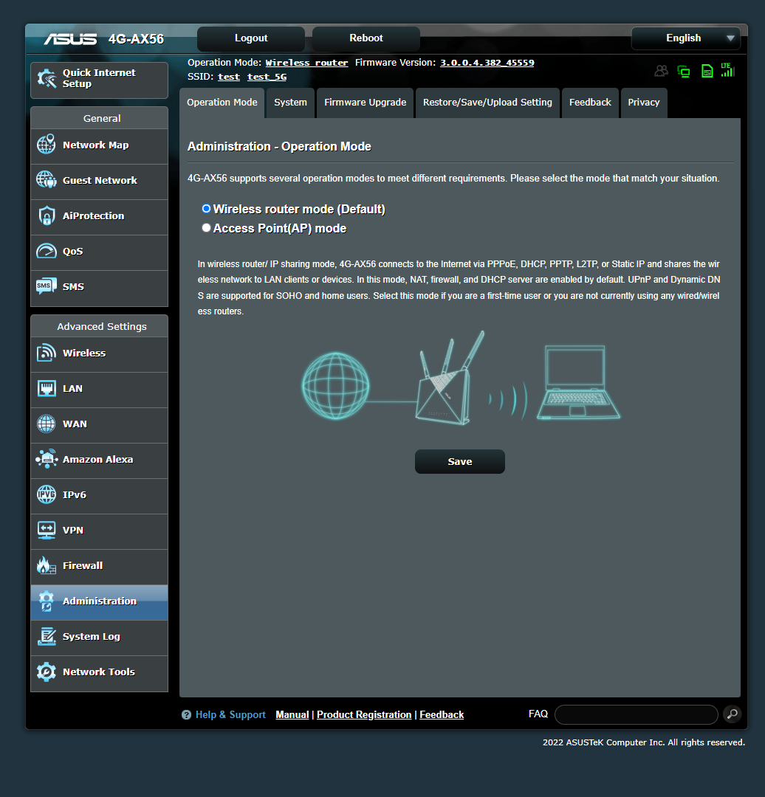
Task: Click the Network Map globe icon
Action: [47, 145]
